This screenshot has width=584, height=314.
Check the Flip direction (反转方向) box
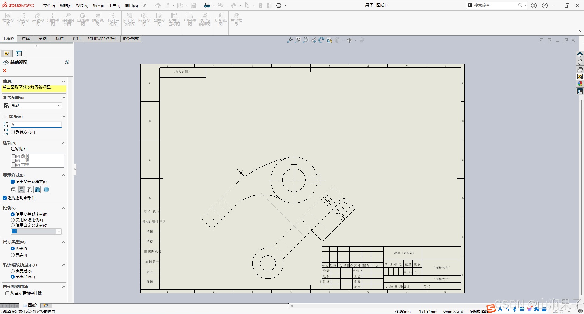tap(13, 132)
